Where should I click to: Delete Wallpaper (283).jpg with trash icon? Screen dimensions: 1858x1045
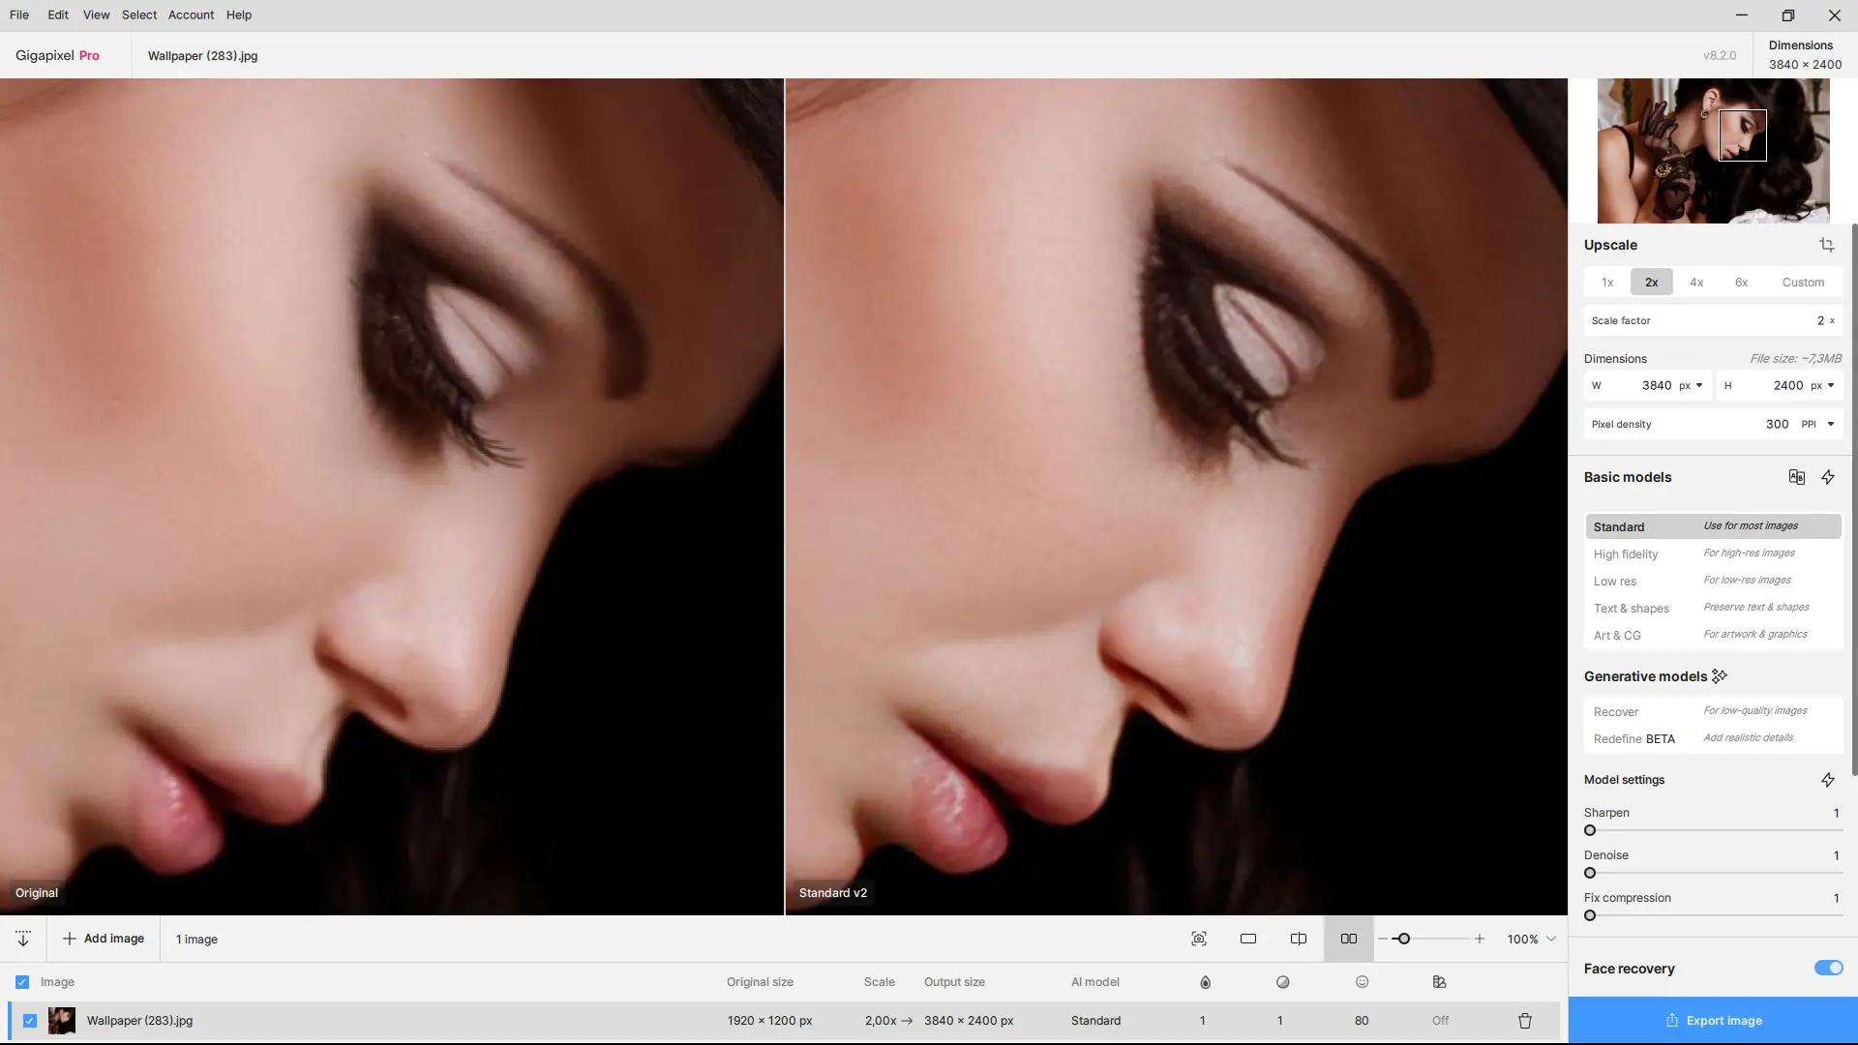(x=1525, y=1021)
